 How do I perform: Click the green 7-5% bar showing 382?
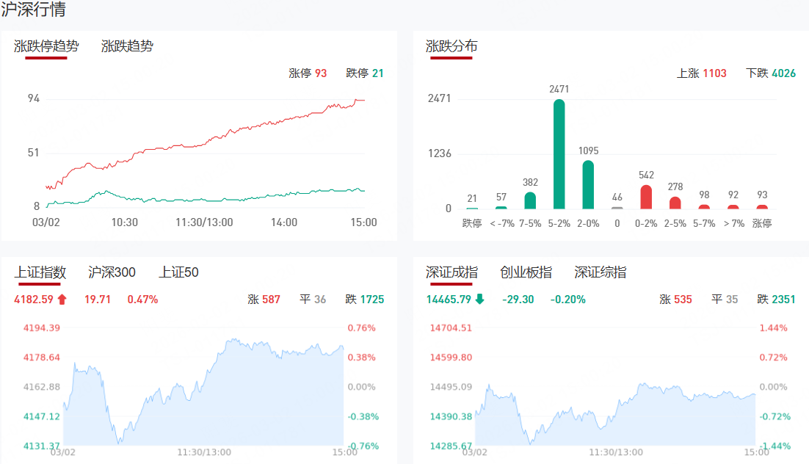530,200
